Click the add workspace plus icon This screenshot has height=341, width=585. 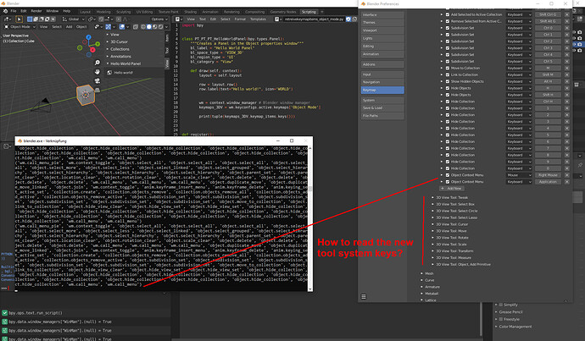321,12
